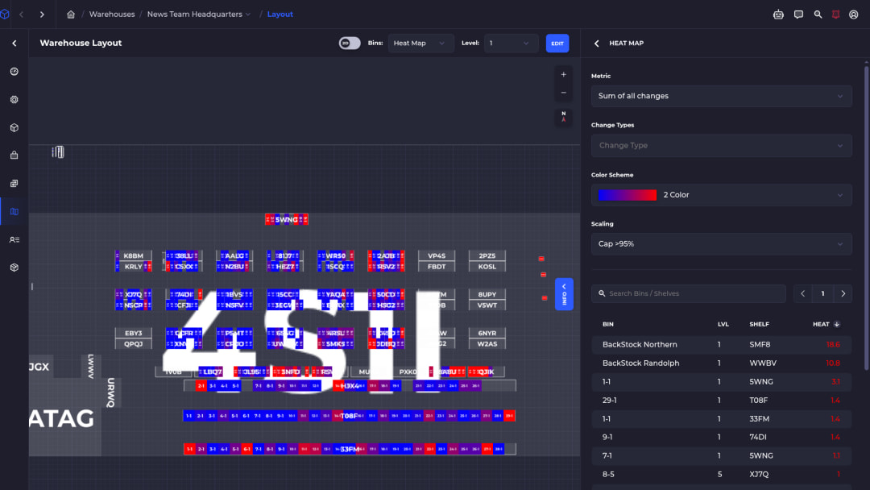Click the VP4S shelf on the map

[x=437, y=255]
